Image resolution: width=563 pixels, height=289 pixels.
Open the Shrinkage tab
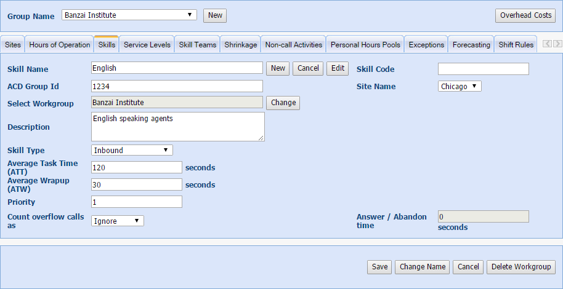pos(241,45)
